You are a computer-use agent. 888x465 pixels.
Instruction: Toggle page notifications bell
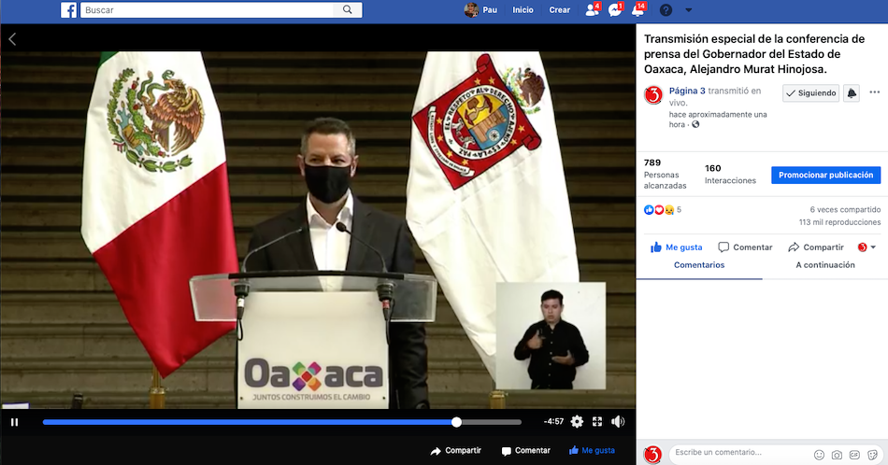click(852, 92)
